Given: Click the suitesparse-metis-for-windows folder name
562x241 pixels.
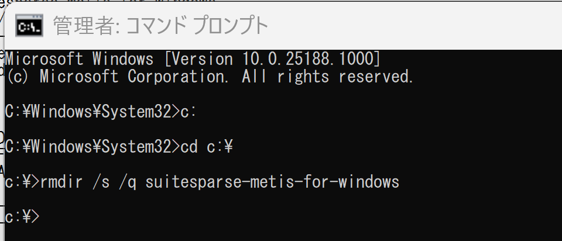Looking at the screenshot, I should point(272,182).
